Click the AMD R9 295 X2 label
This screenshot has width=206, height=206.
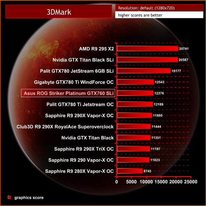point(96,49)
